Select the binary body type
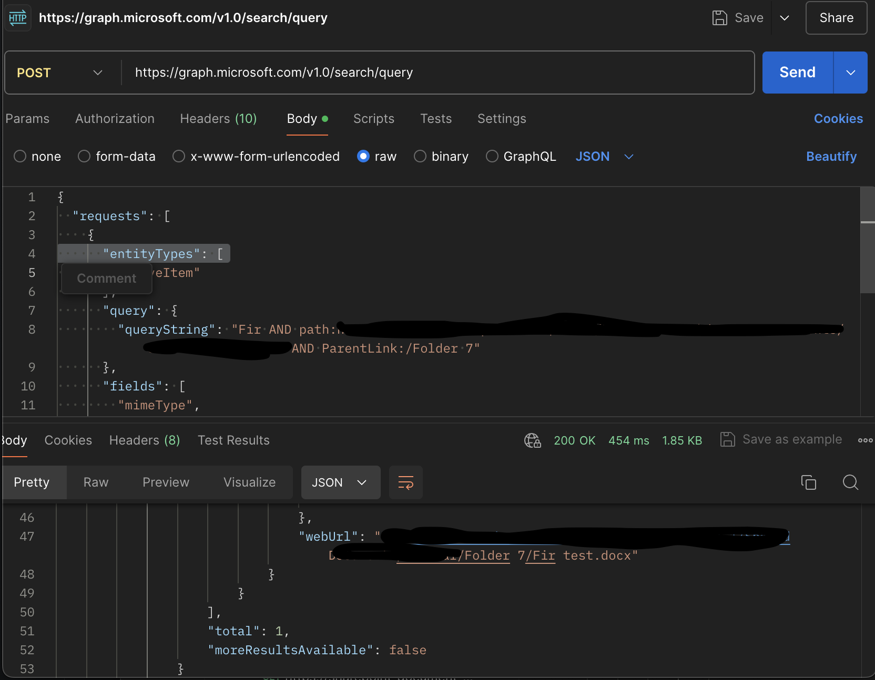Image resolution: width=875 pixels, height=680 pixels. 441,157
